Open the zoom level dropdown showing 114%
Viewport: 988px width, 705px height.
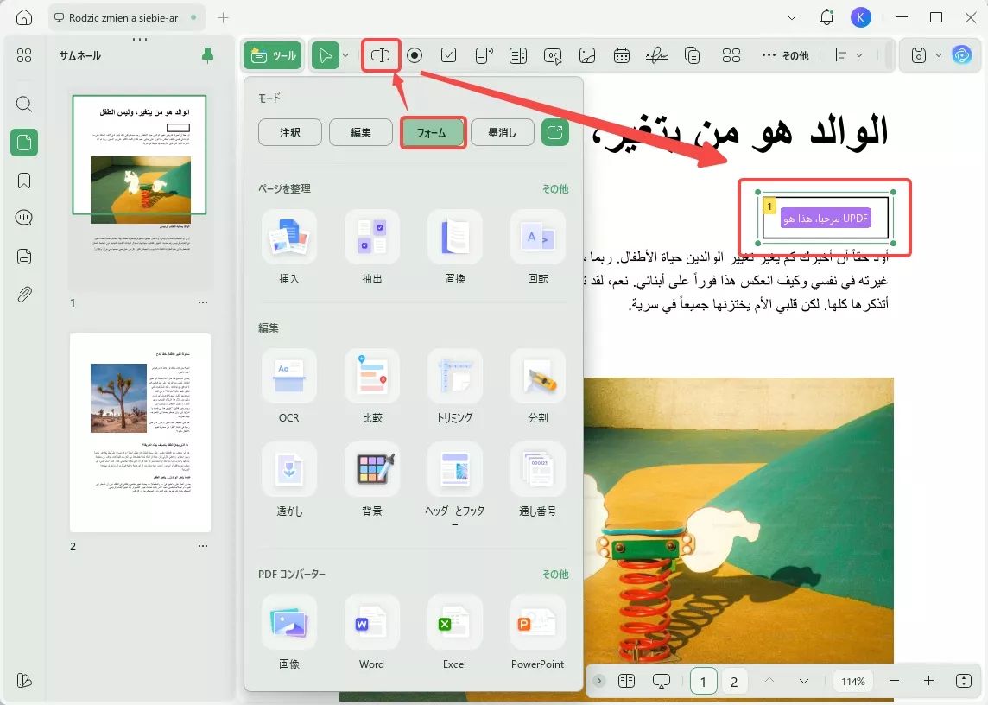[852, 681]
